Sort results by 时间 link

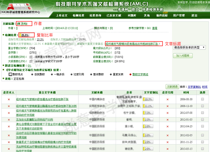click(x=205, y=87)
